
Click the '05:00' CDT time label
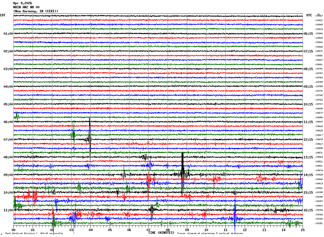pyautogui.click(x=8, y=104)
